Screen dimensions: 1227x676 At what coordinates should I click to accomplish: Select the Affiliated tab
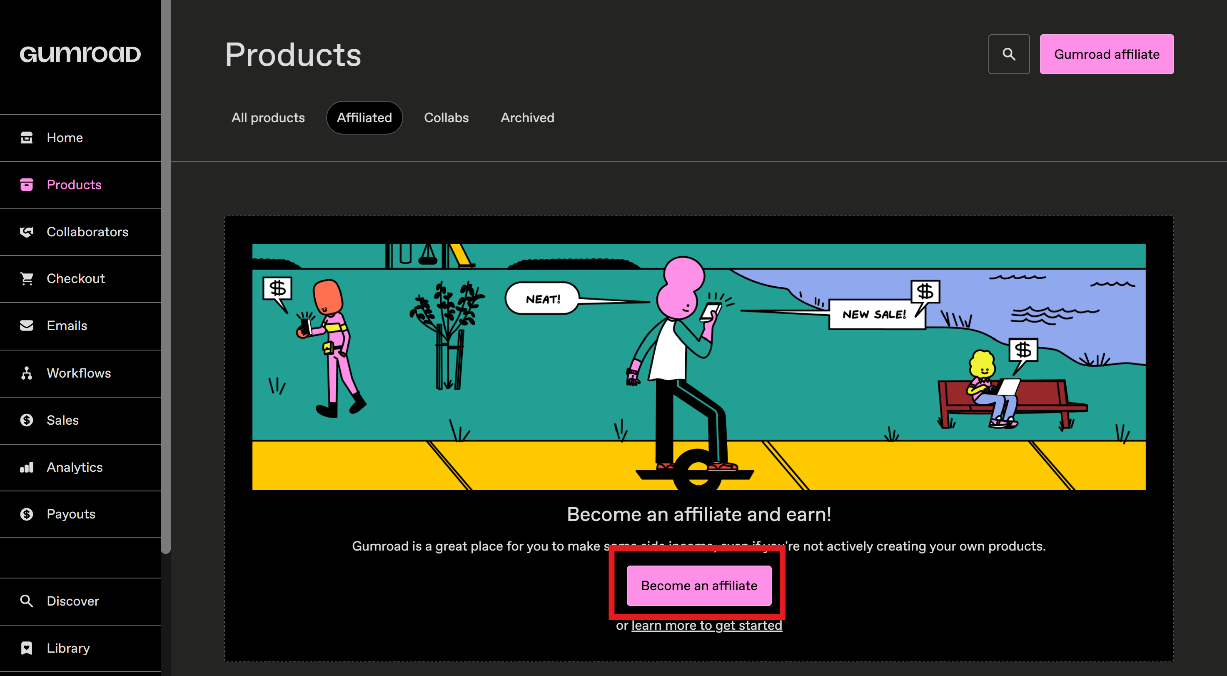(364, 118)
